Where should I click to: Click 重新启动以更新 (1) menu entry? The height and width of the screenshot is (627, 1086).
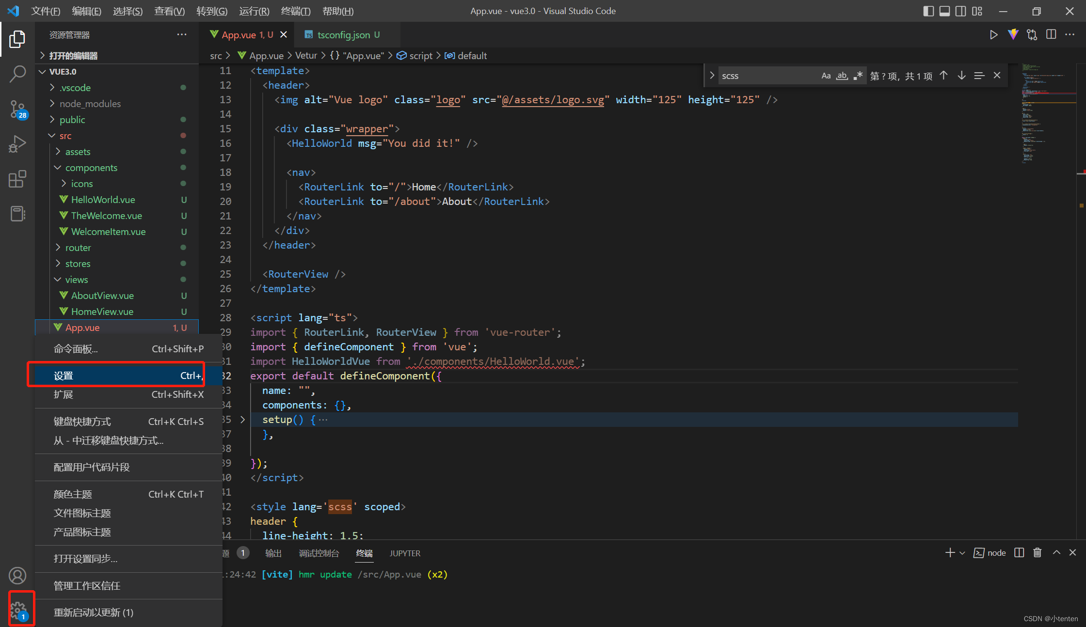click(x=128, y=612)
